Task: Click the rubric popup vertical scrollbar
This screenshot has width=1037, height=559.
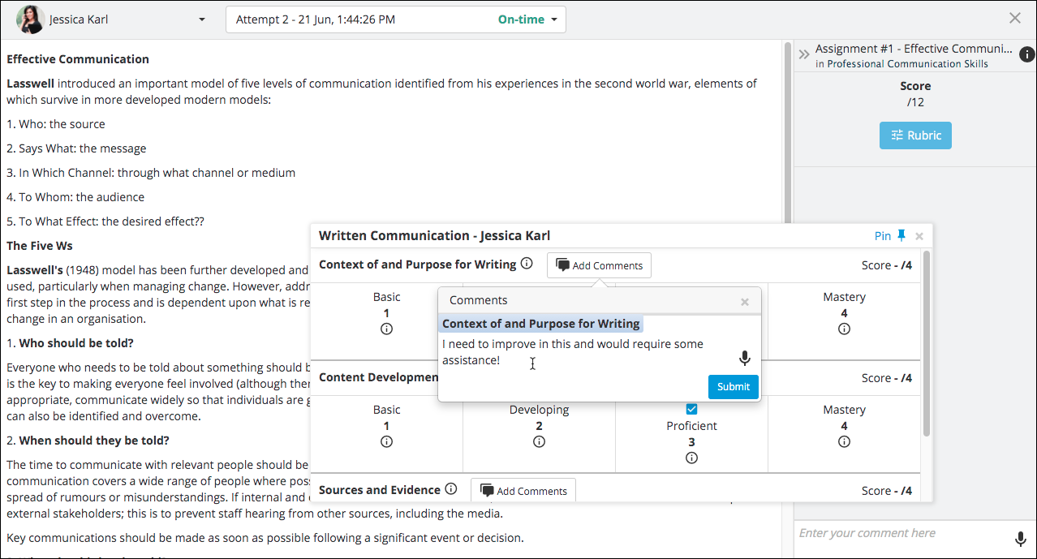Action: click(x=927, y=342)
